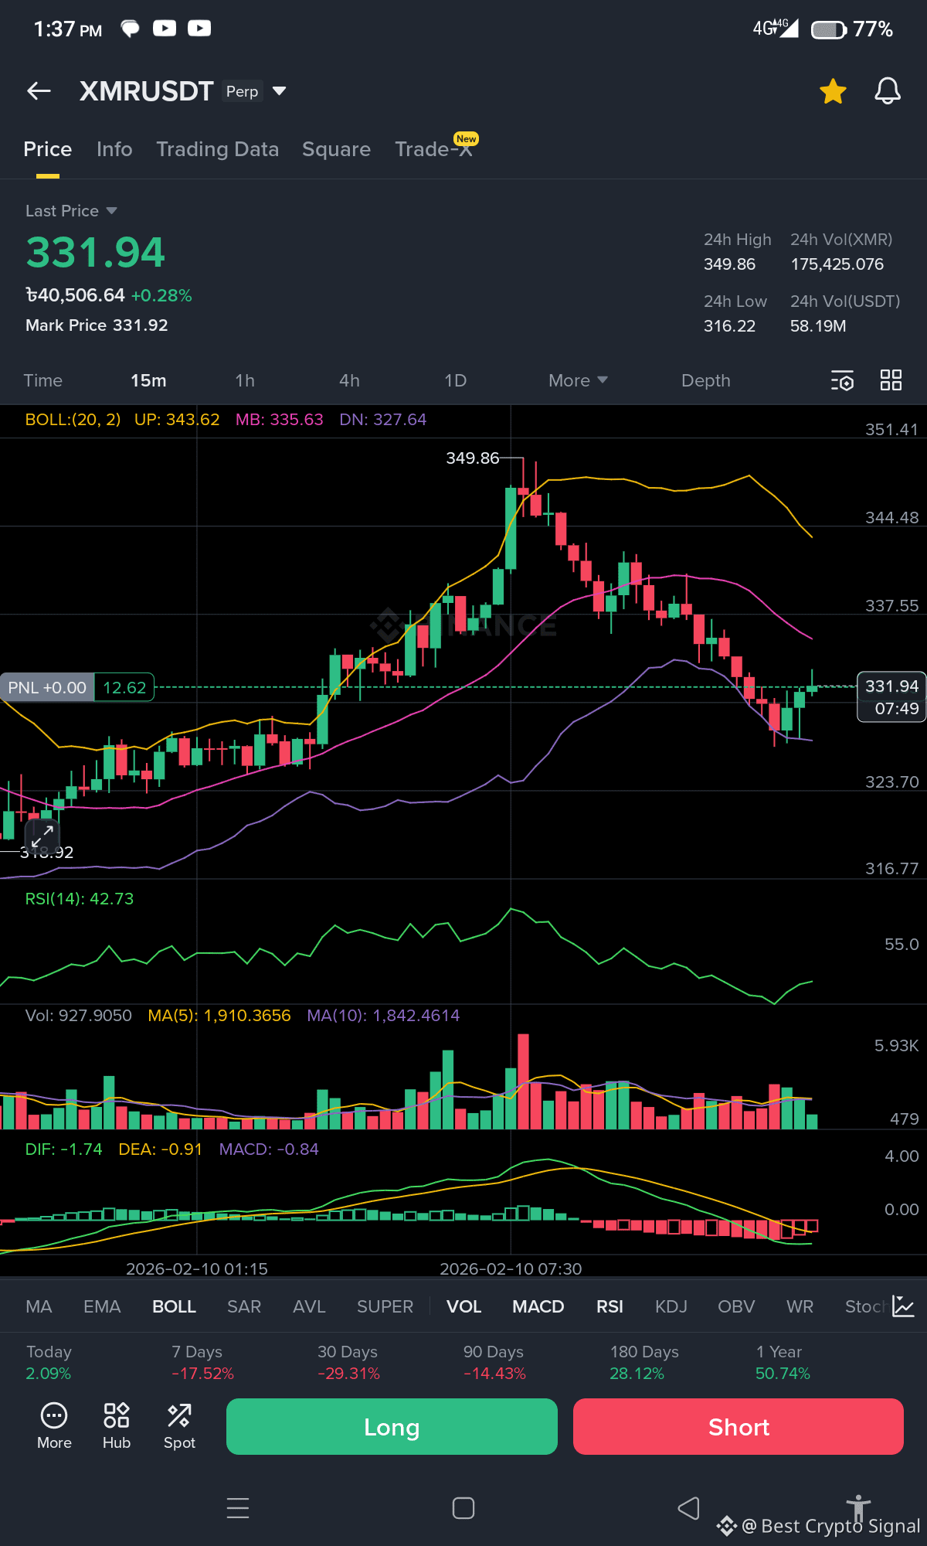The image size is (927, 1546).
Task: Open the chart layout grid icon
Action: [x=891, y=380]
